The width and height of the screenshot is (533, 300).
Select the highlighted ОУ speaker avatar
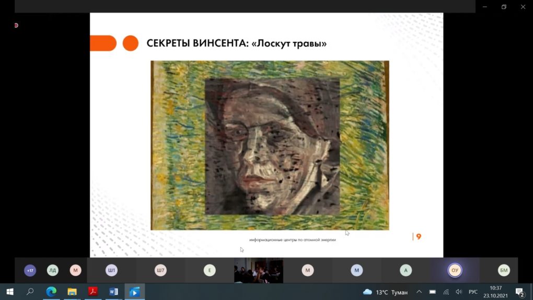point(455,270)
